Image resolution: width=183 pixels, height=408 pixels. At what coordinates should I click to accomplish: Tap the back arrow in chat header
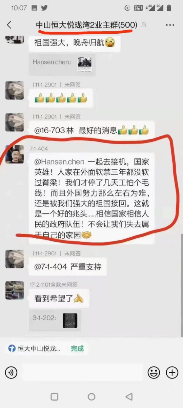(9, 25)
